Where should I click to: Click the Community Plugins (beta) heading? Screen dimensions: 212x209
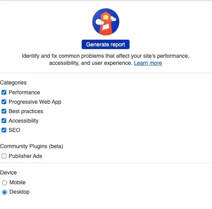click(32, 147)
